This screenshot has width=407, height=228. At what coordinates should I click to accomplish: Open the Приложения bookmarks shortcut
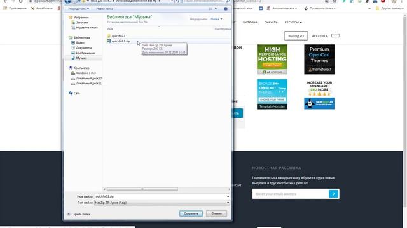coord(15,8)
